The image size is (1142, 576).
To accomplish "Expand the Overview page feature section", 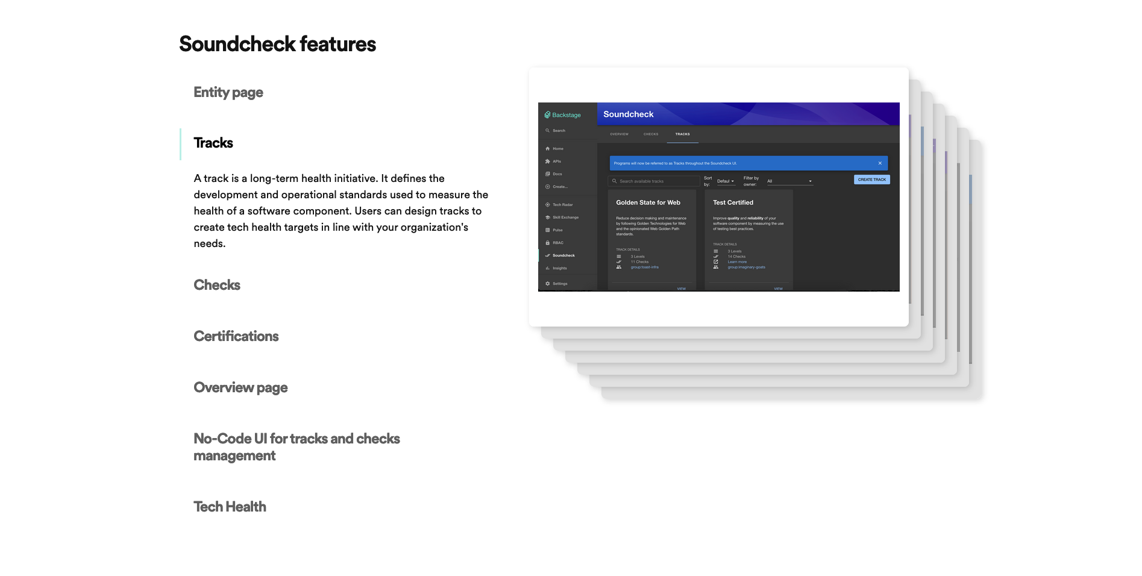I will (240, 387).
